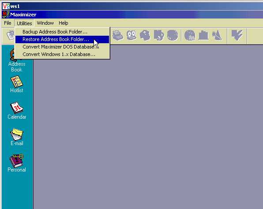Open the Address Book sidebar icon
Image resolution: width=263 pixels, height=209 pixels.
click(17, 61)
